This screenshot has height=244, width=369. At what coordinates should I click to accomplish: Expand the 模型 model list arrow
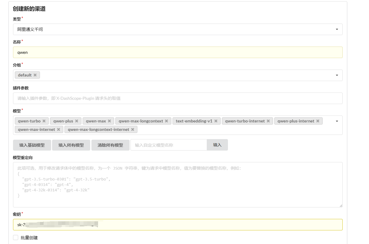337,121
